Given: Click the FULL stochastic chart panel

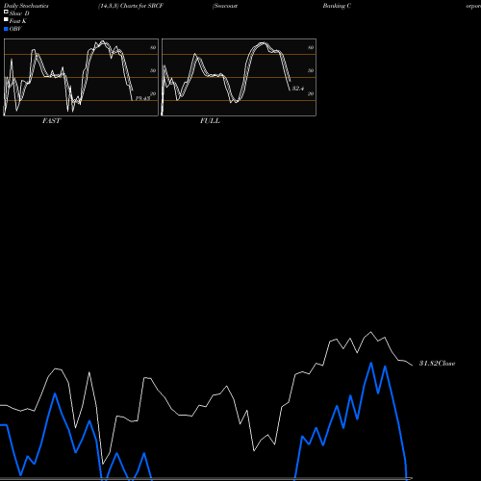Looking at the screenshot, I should 239,77.
